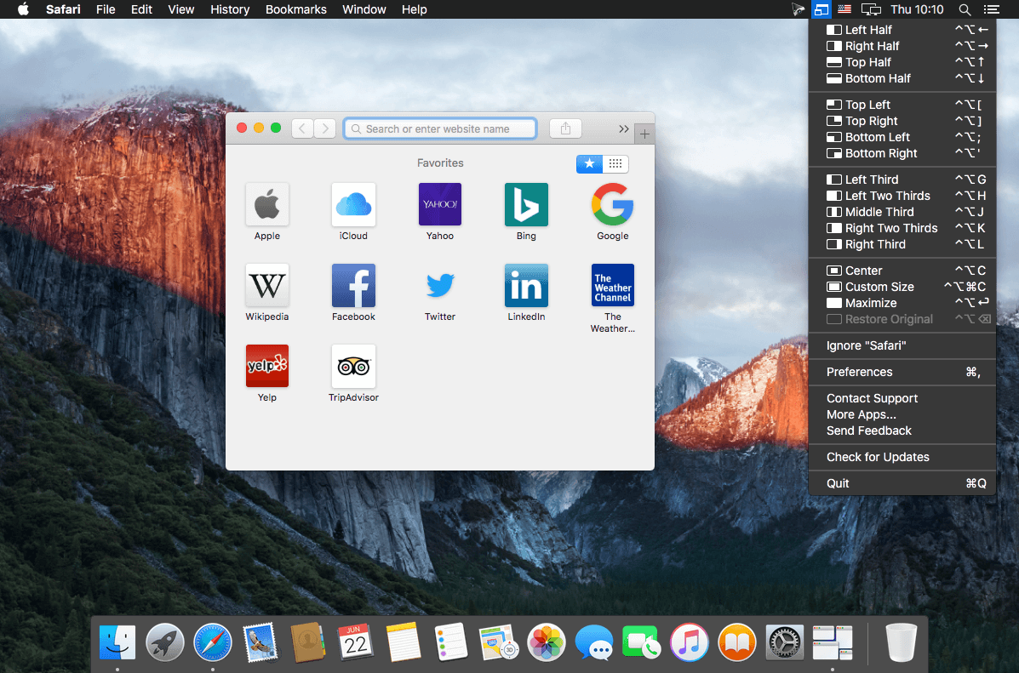Choose Right Half from the menu

[902, 46]
